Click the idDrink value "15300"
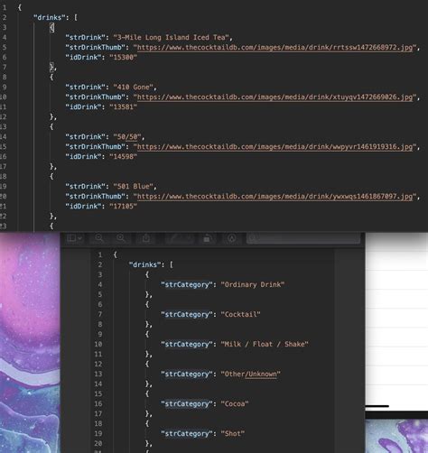 (x=123, y=57)
